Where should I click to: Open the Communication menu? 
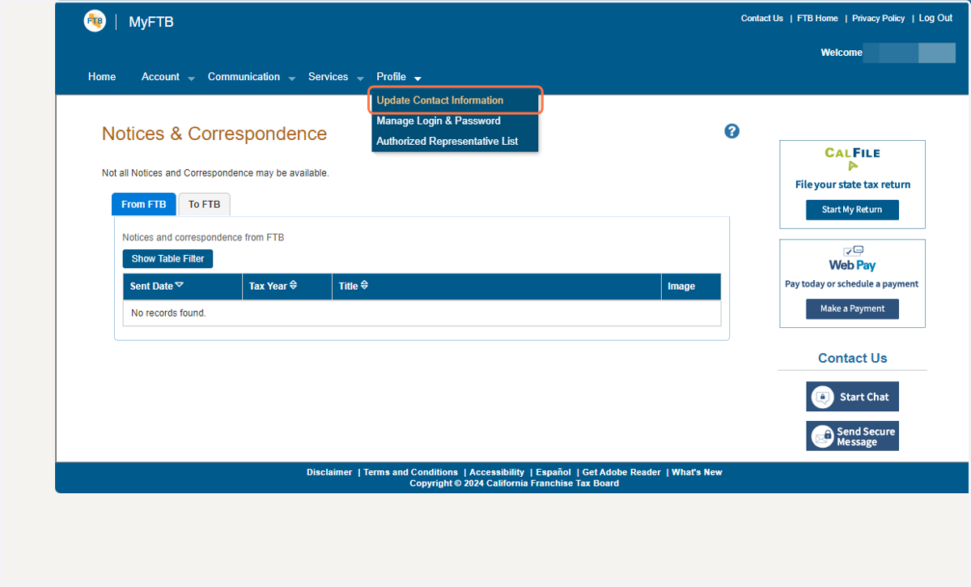[x=244, y=77]
